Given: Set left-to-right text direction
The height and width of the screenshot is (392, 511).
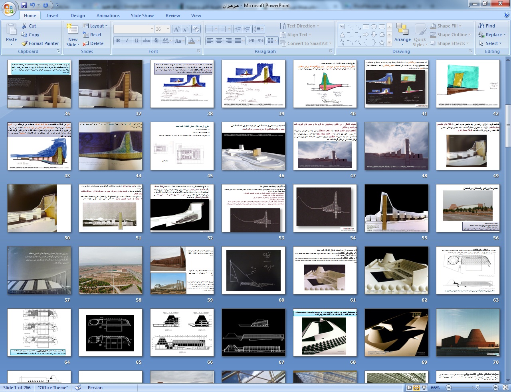Looking at the screenshot, I should coord(252,41).
